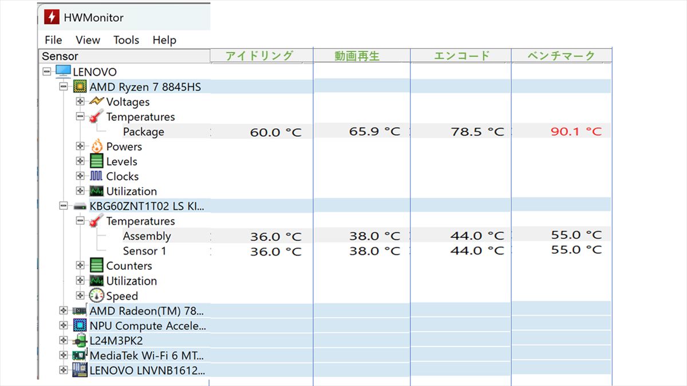Click the AMD Ryzen 7 8845HS CPU chip icon
Viewport: 687px width, 386px height.
coord(80,87)
